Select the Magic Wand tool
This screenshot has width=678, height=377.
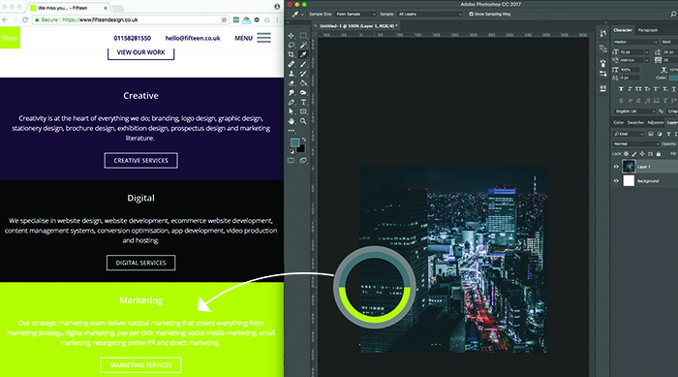click(x=303, y=45)
